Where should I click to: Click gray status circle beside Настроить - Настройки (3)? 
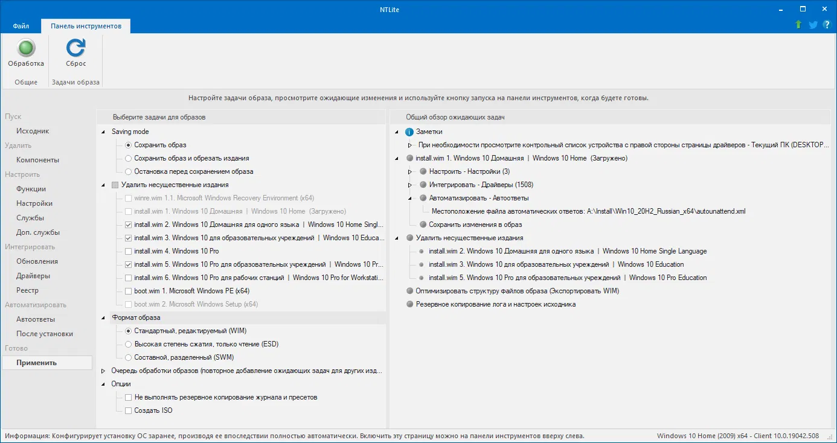pos(423,171)
